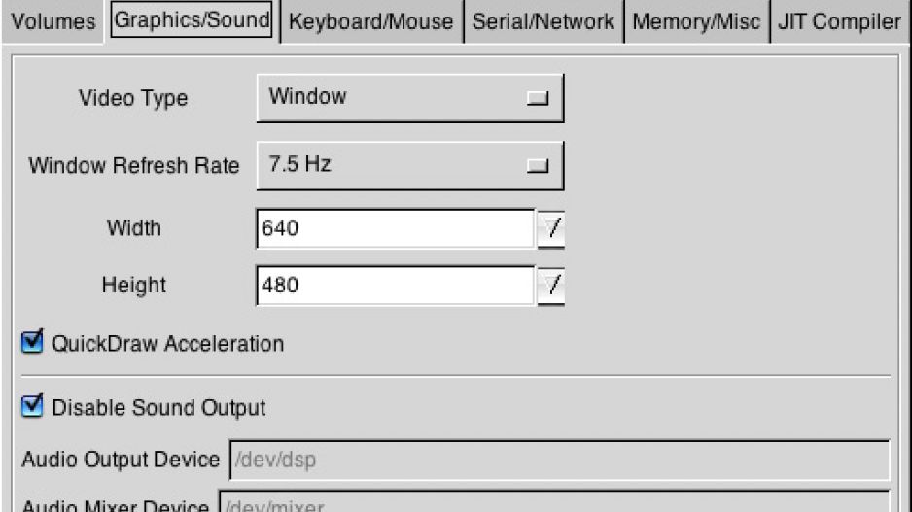Toggle the QuickDraw Acceleration checkbox

click(x=32, y=342)
